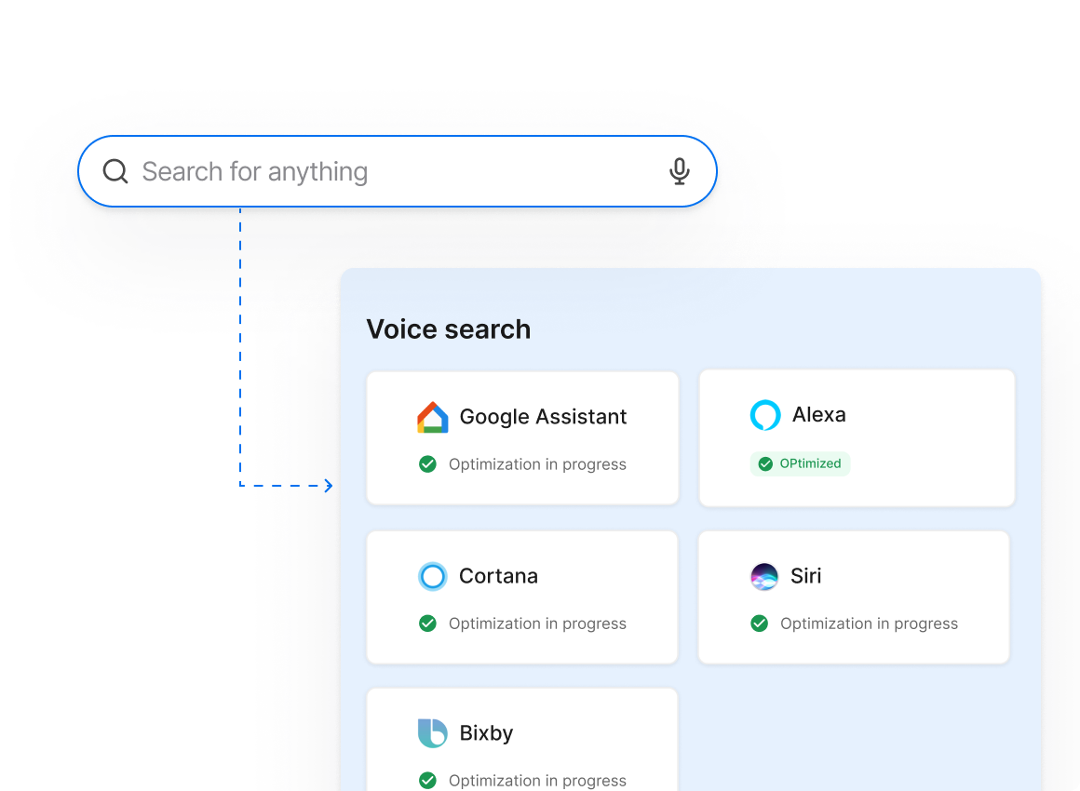
Task: Click the green check under Cortana
Action: coord(427,623)
